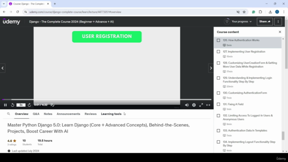288x162 pixels.
Task: Open video settings gear
Action: click(194, 105)
